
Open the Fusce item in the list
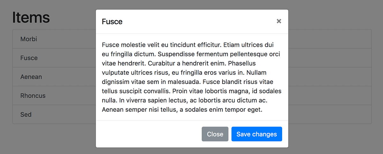coord(29,58)
